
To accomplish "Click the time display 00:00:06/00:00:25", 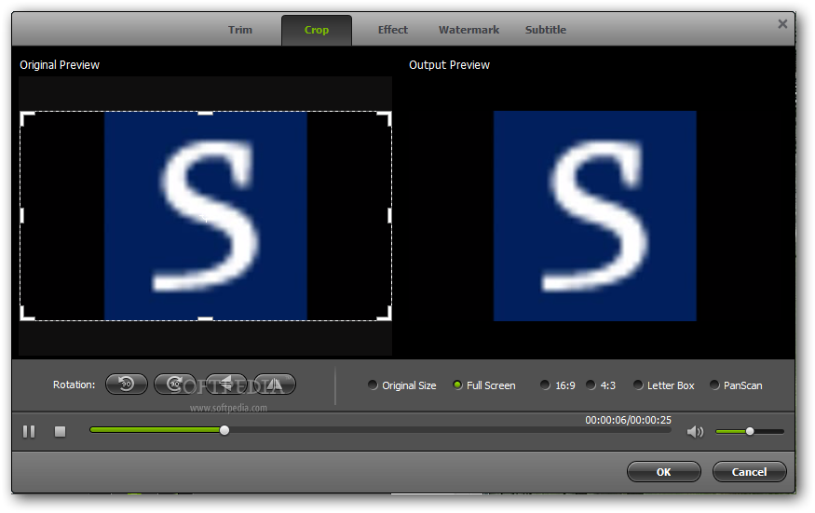I will coord(628,420).
